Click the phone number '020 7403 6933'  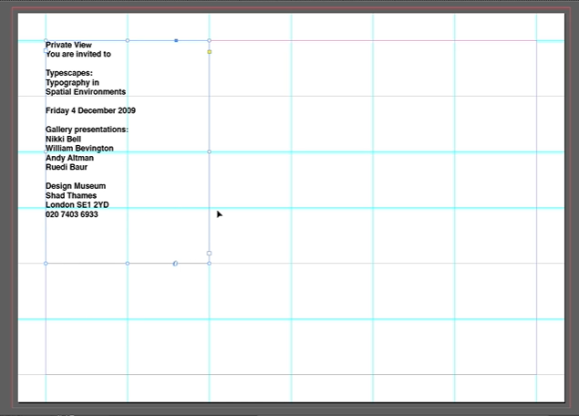click(72, 214)
